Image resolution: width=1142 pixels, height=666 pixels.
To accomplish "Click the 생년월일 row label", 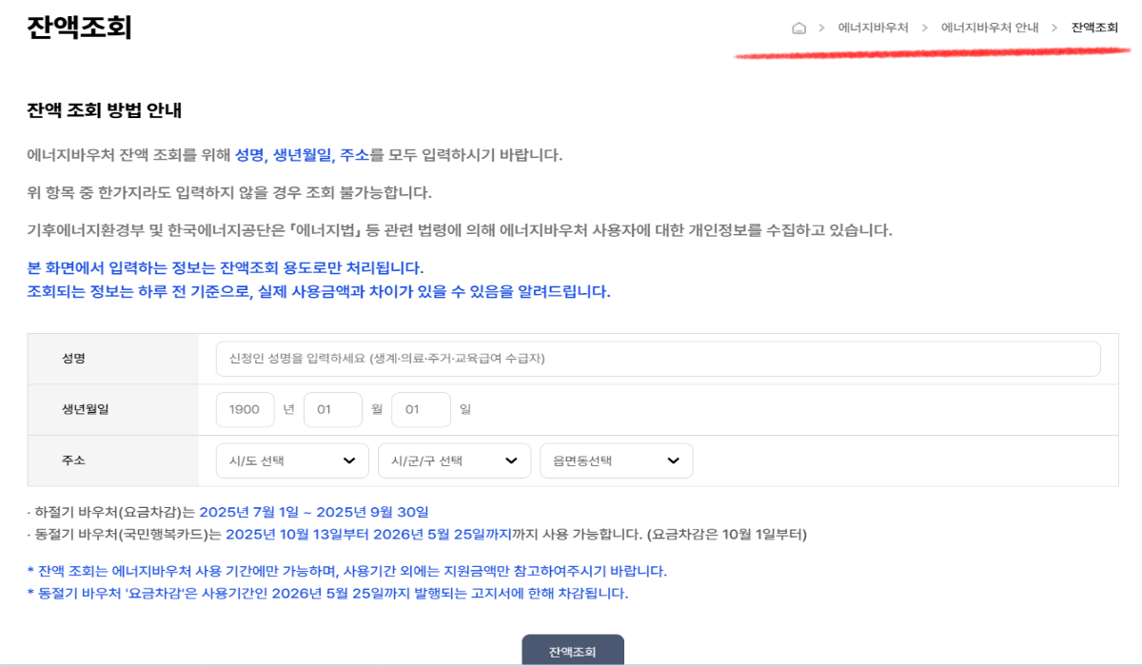I will (86, 409).
